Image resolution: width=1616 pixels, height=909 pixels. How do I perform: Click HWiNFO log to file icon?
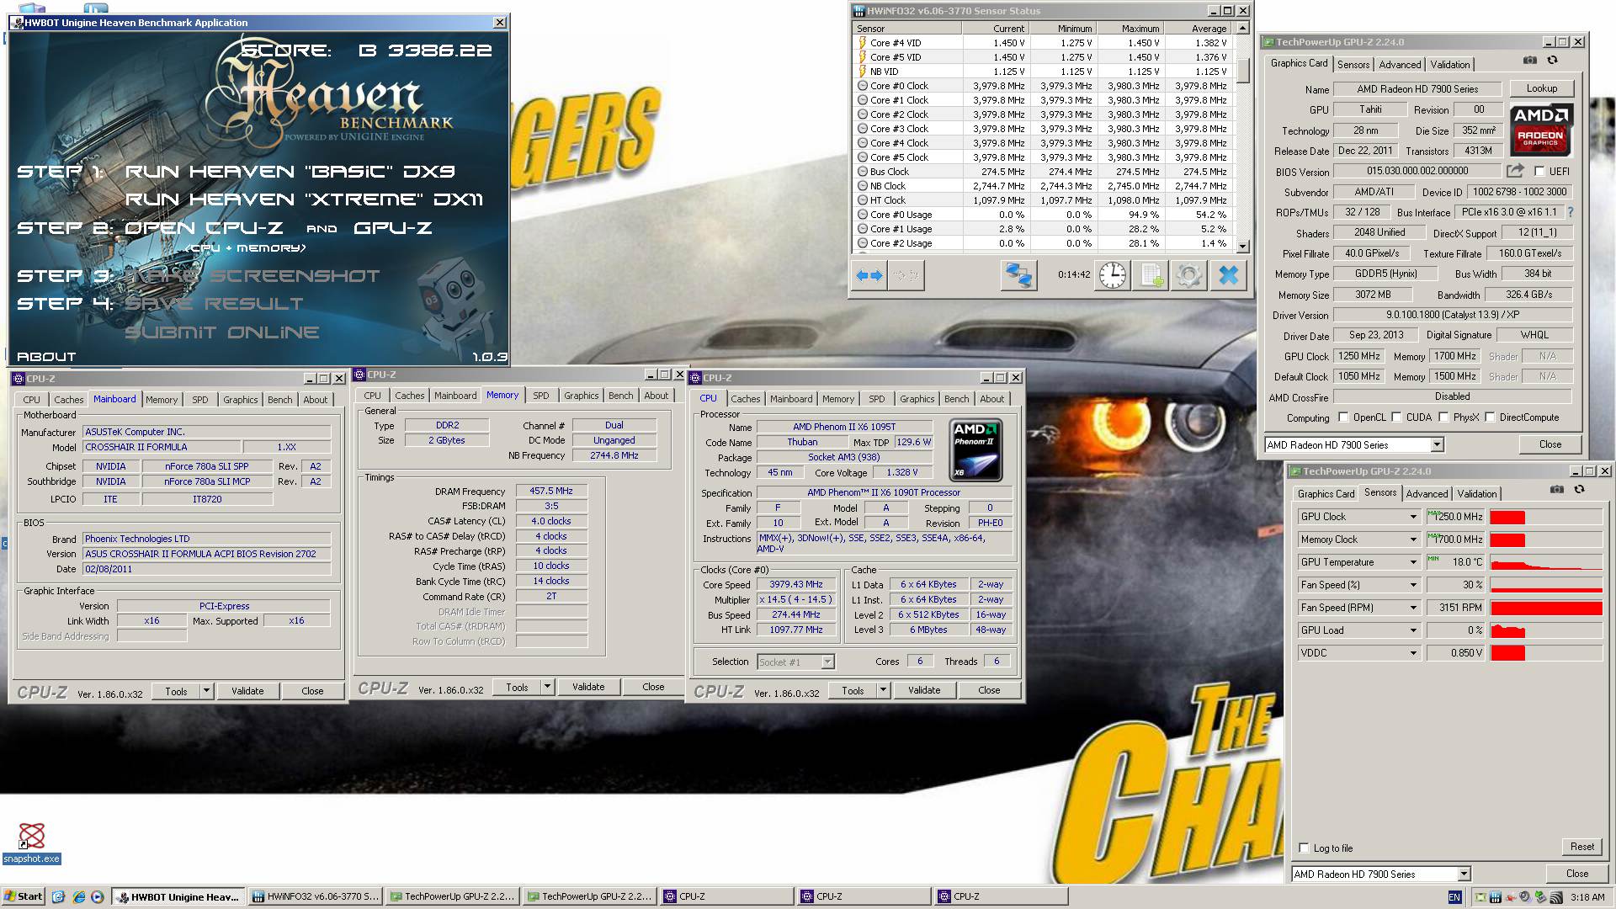point(1152,275)
